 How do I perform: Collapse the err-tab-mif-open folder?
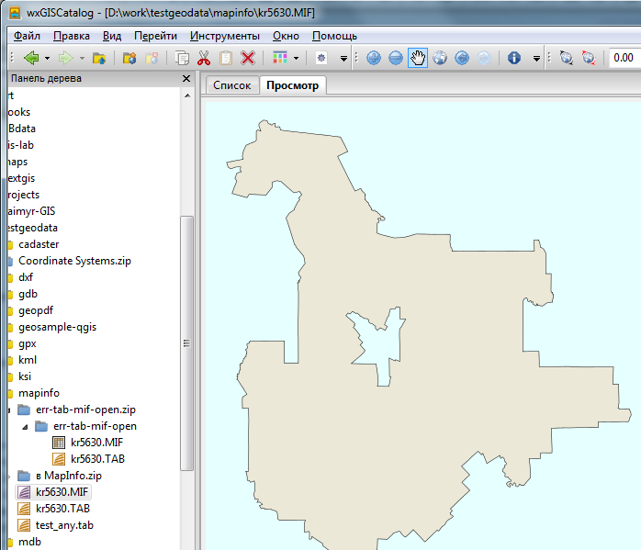pyautogui.click(x=25, y=426)
